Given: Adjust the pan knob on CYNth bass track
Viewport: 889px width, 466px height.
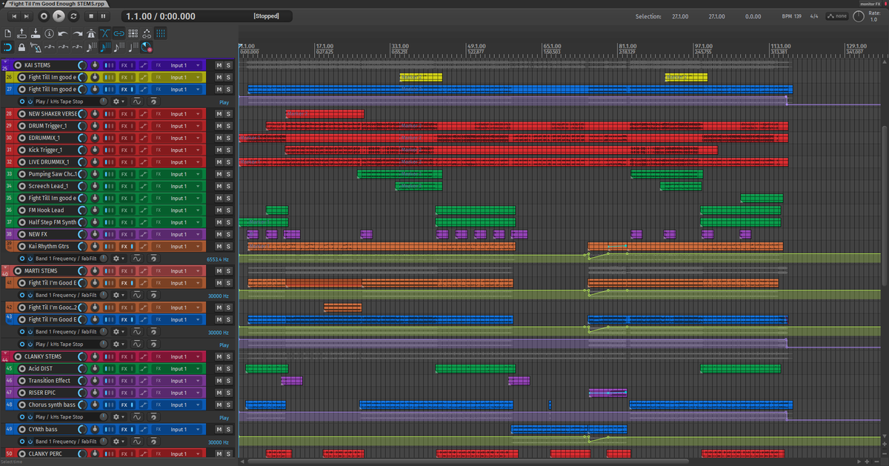Looking at the screenshot, I should coord(96,429).
